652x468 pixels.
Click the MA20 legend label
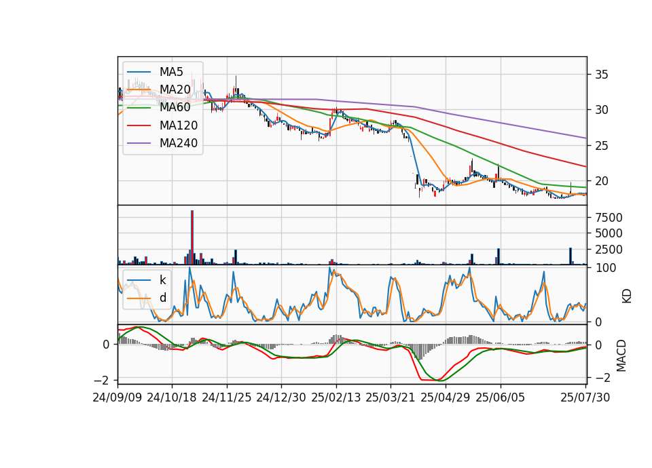(175, 90)
